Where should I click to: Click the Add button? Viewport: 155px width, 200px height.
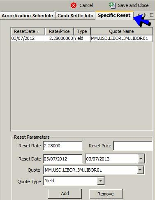click(65, 193)
